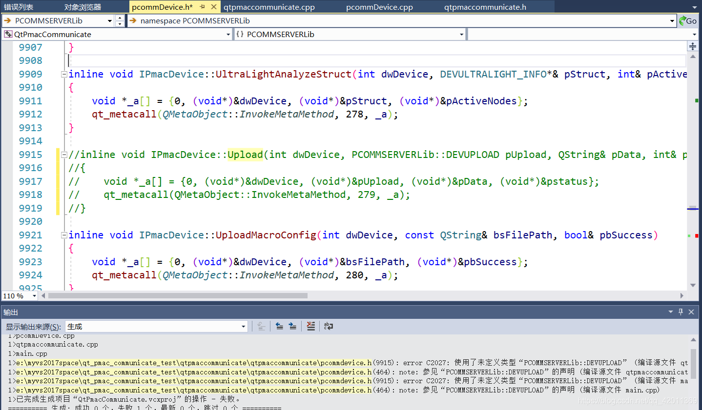Click the editor vertical scroll up arrow
The image size is (702, 410).
click(693, 57)
